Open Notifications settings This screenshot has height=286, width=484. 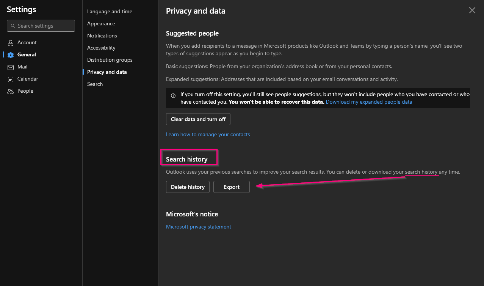(102, 36)
